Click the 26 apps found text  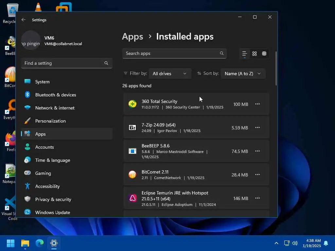pos(137,86)
